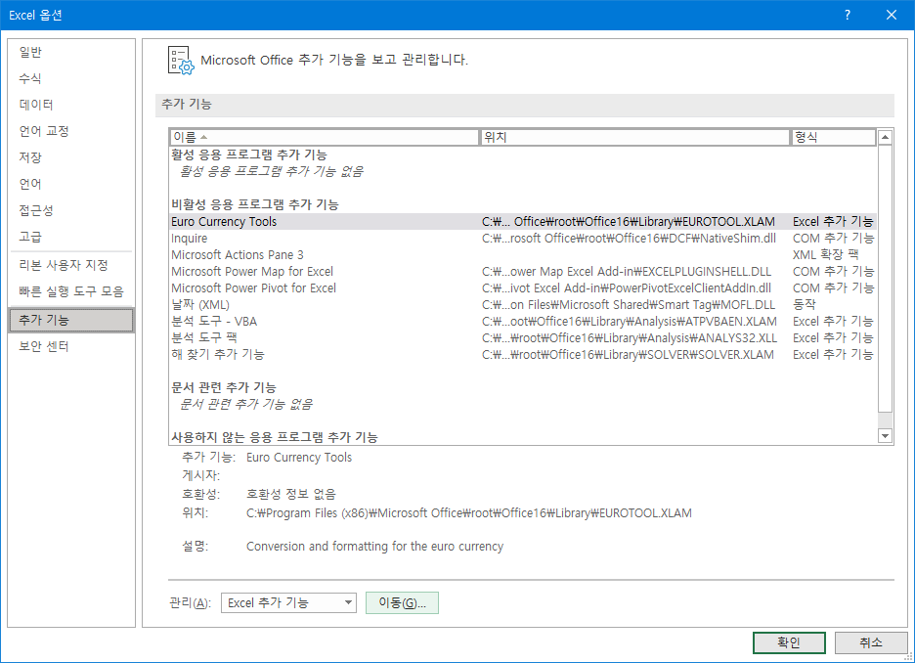Click the 비활성 응용 프로그램 추가 기능 heading
915x663 pixels.
coord(255,204)
